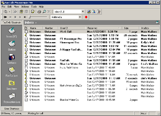Switch to User Shortcuts group
Viewport: 161px width, 116px height.
click(x=12, y=108)
